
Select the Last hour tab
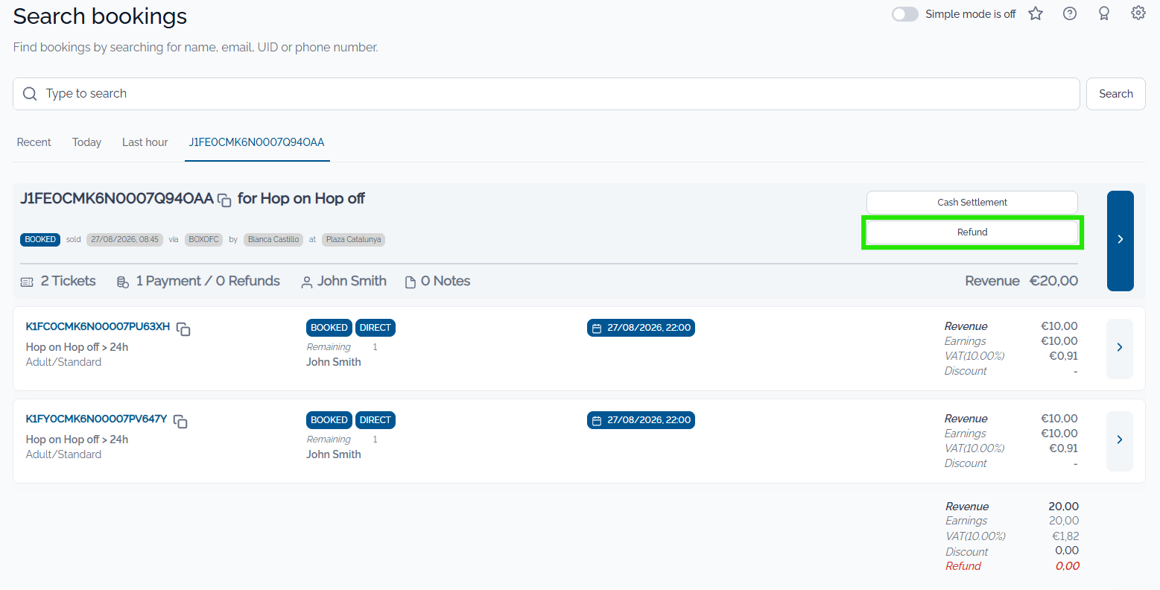145,142
